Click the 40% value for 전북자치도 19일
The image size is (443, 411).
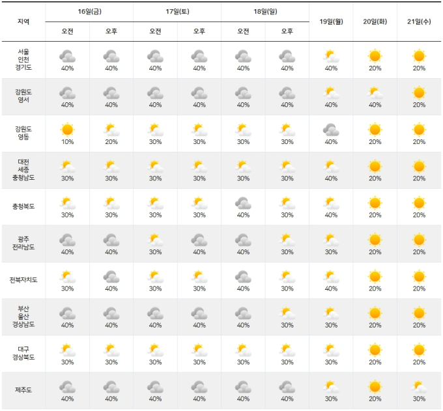(x=331, y=289)
